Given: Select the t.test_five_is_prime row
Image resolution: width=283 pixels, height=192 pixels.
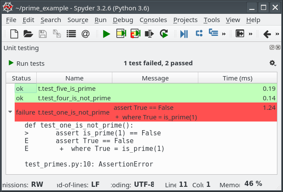Looking at the screenshot, I should point(146,89).
